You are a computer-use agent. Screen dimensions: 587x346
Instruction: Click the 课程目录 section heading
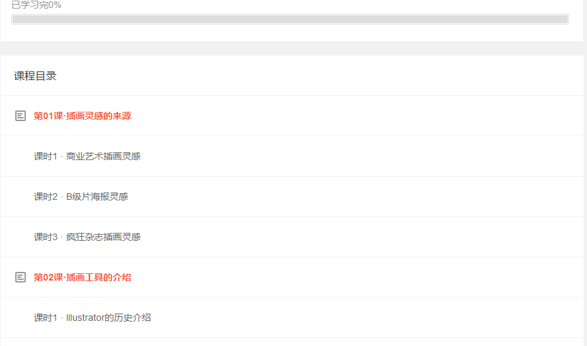tap(35, 76)
